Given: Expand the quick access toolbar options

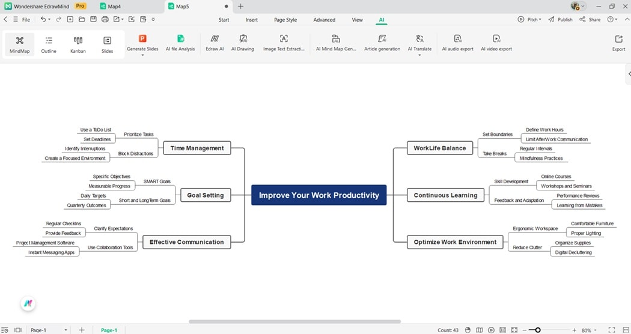Looking at the screenshot, I should 153,19.
